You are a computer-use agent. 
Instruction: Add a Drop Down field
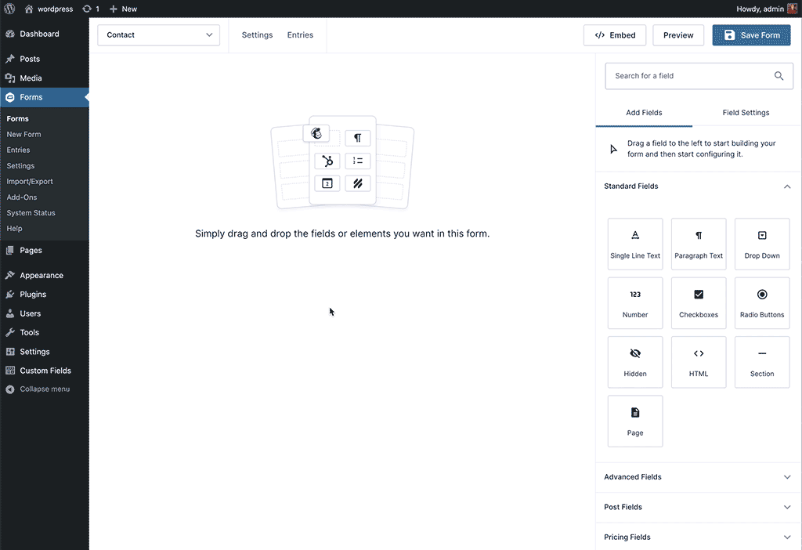(x=761, y=244)
